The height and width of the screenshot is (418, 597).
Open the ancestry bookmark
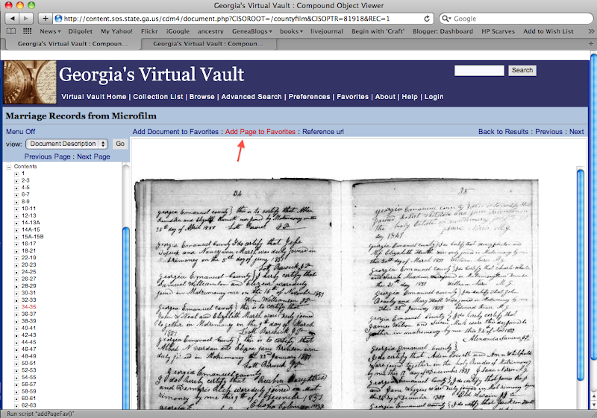210,31
